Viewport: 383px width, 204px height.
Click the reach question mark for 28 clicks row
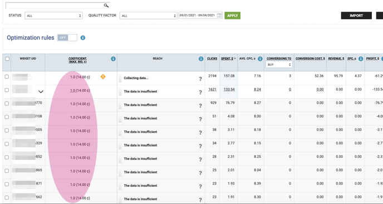(200, 159)
